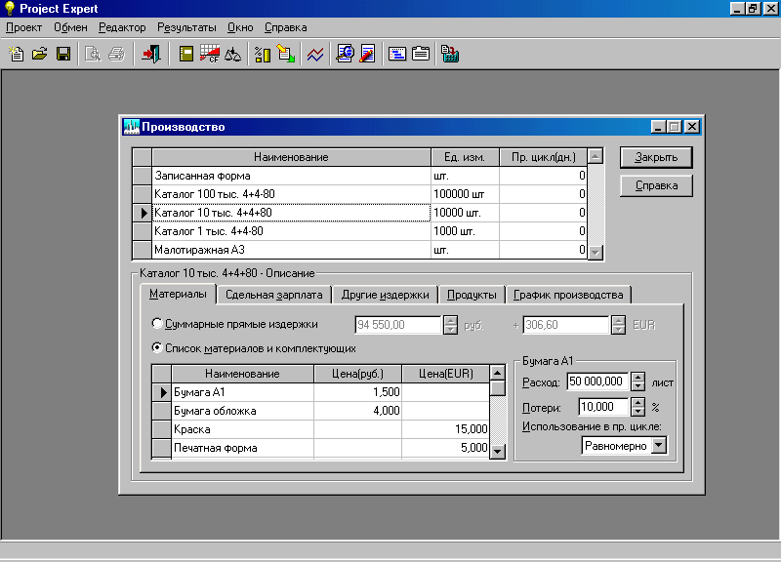This screenshot has width=781, height=562.
Task: Switch to the Другие издержки tab
Action: pyautogui.click(x=385, y=295)
